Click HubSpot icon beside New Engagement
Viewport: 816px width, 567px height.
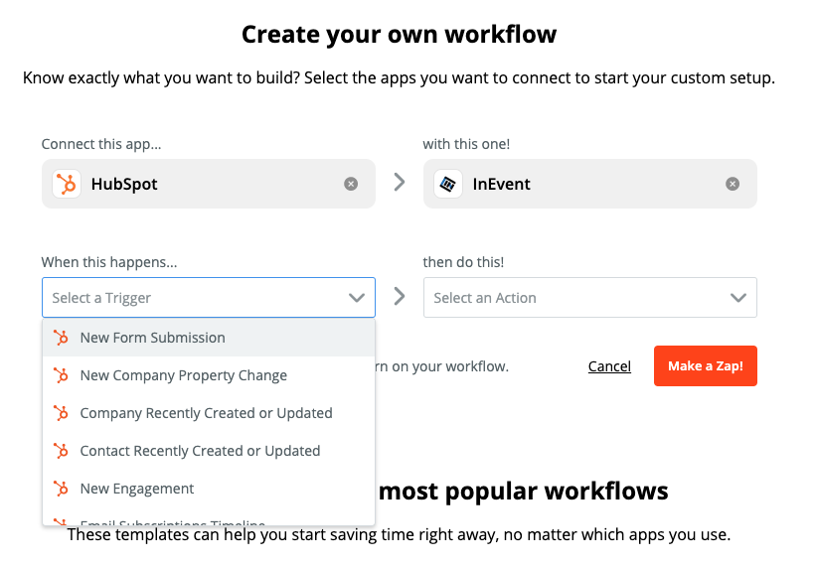[x=61, y=489]
